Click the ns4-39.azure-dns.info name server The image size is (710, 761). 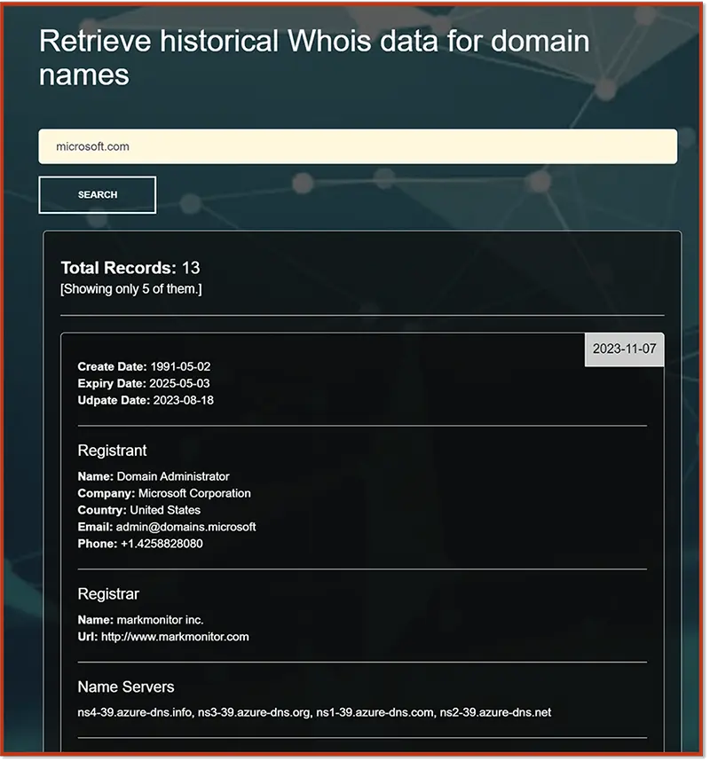[x=135, y=712]
